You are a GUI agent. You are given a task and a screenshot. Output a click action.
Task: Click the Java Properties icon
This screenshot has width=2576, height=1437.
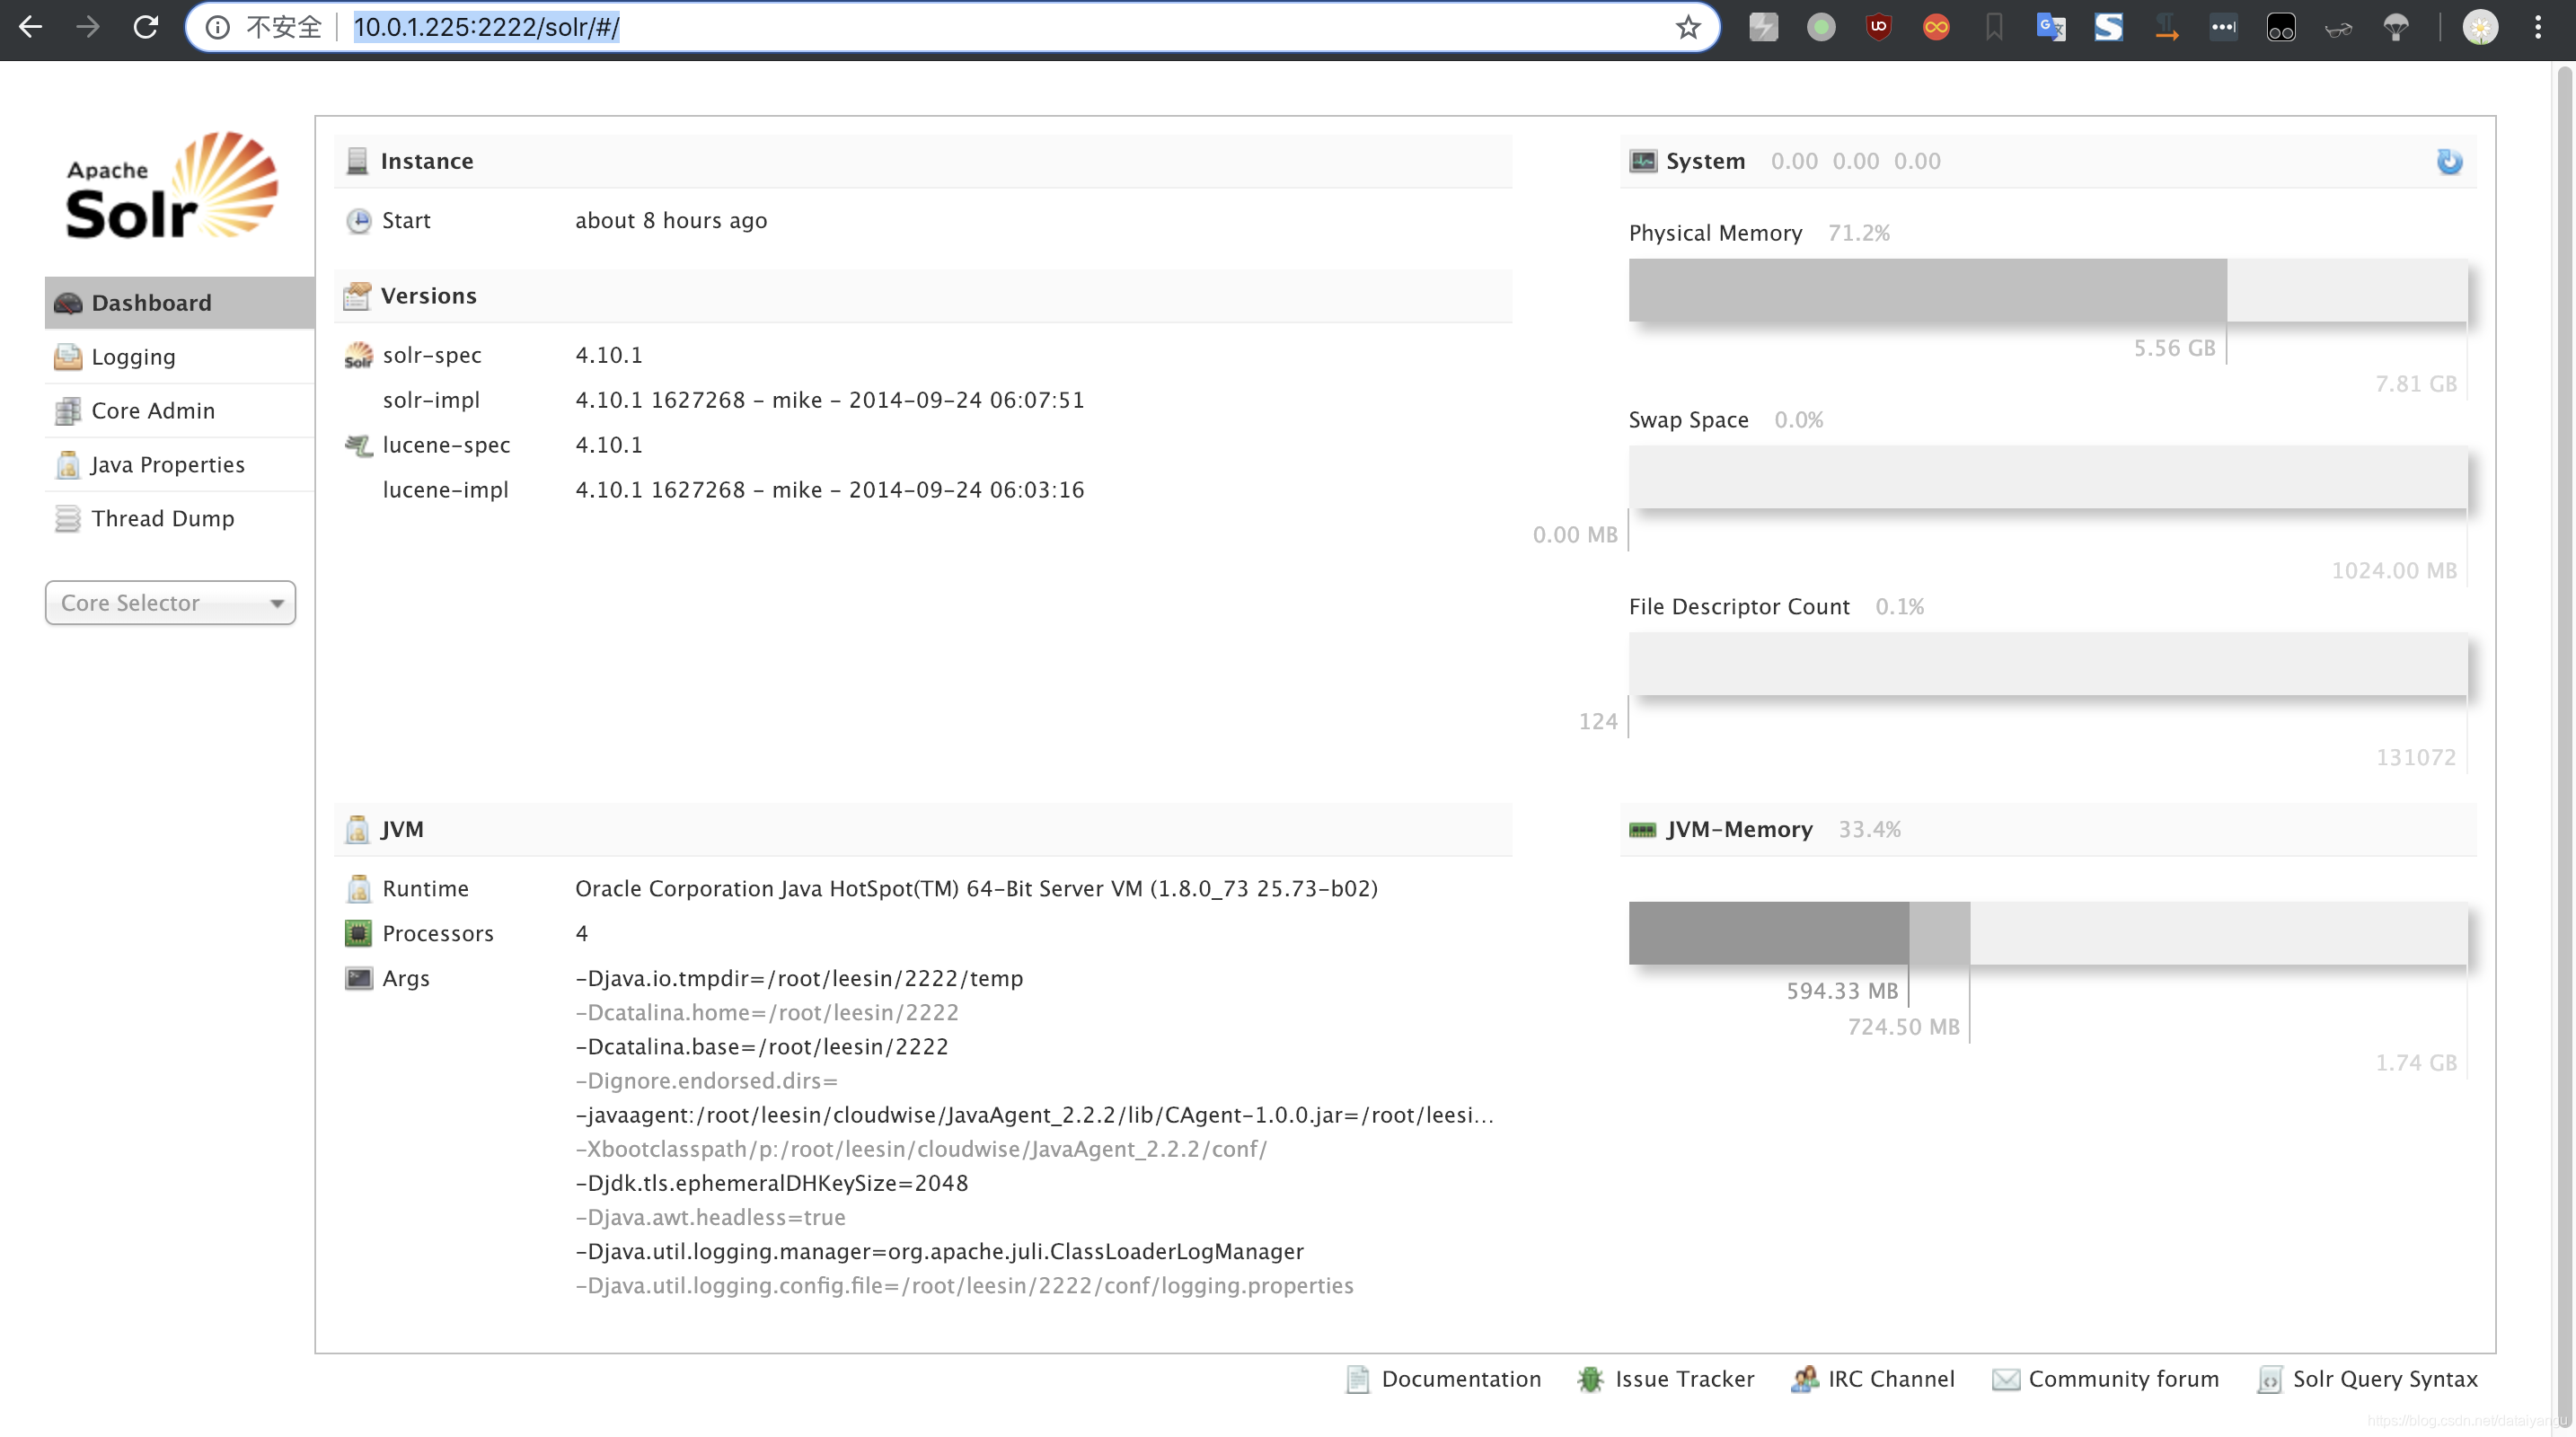point(69,463)
